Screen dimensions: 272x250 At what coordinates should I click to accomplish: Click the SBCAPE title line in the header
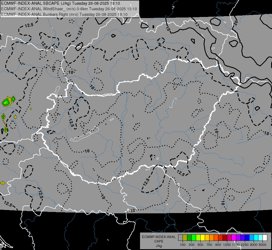coord(60,3)
